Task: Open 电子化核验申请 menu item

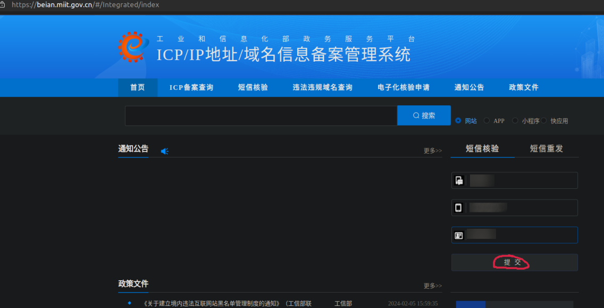Action: [x=404, y=87]
